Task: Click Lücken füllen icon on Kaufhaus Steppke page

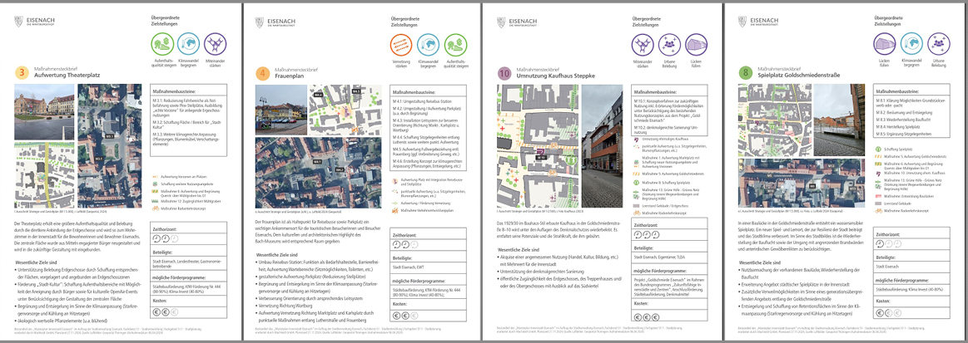Action: coord(696,45)
